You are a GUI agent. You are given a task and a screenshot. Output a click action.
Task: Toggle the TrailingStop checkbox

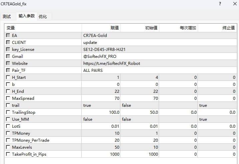(8, 112)
